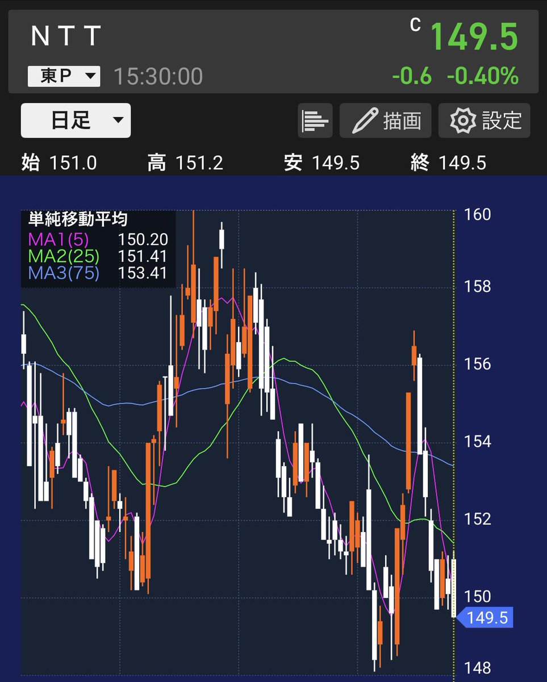The height and width of the screenshot is (682, 547).
Task: Select the MA1(5) legend entry
Action: 59,239
